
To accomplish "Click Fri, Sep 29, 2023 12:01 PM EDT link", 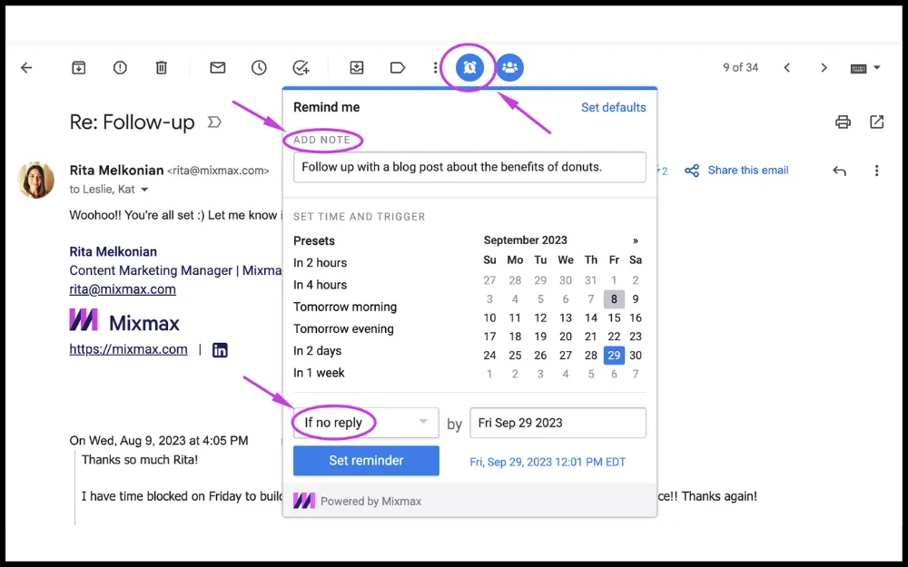I will coord(548,462).
